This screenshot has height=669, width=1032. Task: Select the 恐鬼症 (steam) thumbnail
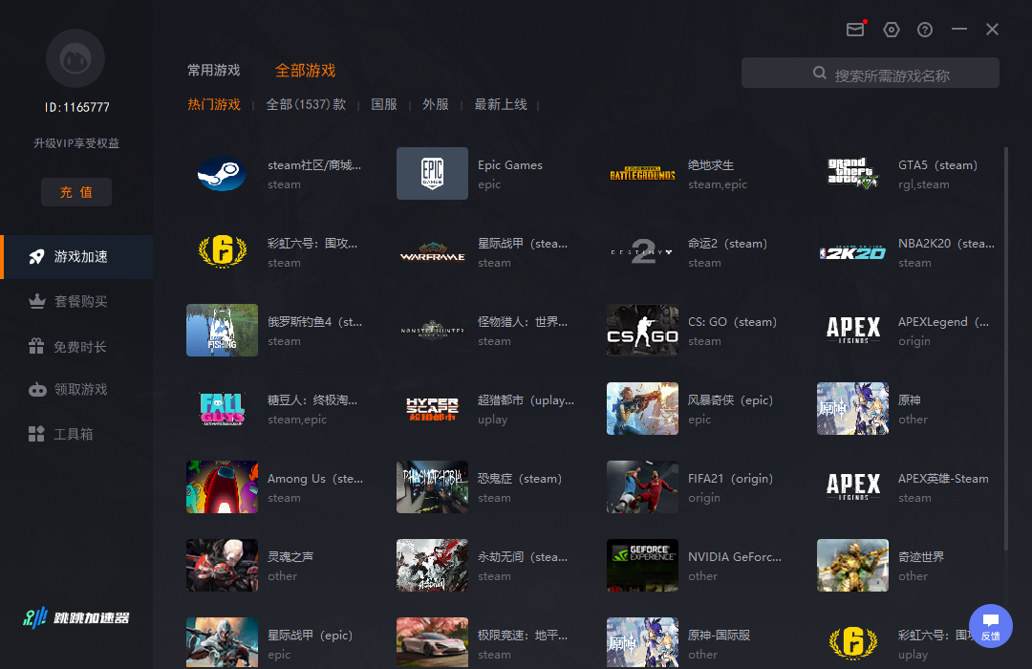[x=433, y=486]
